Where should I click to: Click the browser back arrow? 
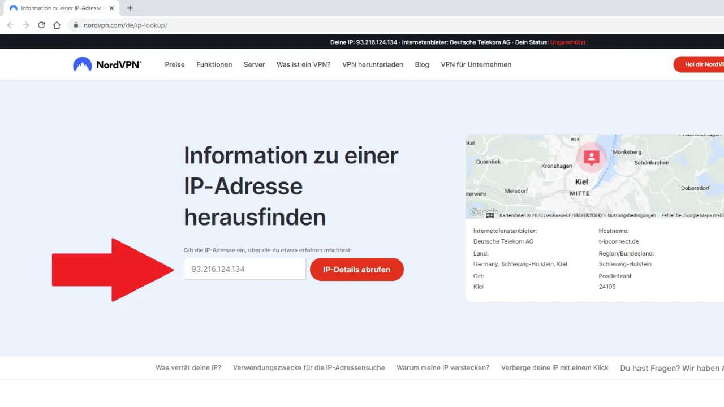click(10, 25)
